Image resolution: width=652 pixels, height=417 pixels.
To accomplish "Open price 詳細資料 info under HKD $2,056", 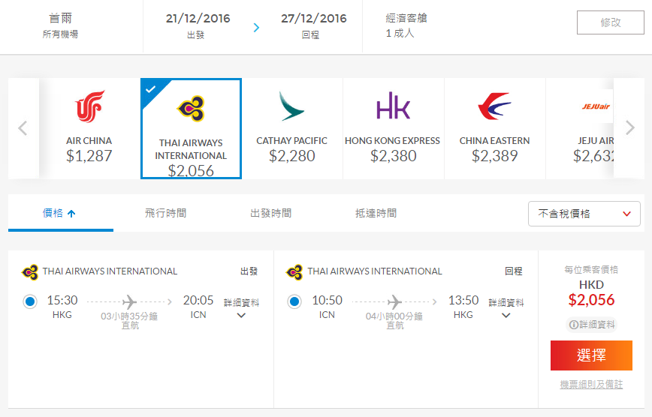I will click(x=591, y=325).
